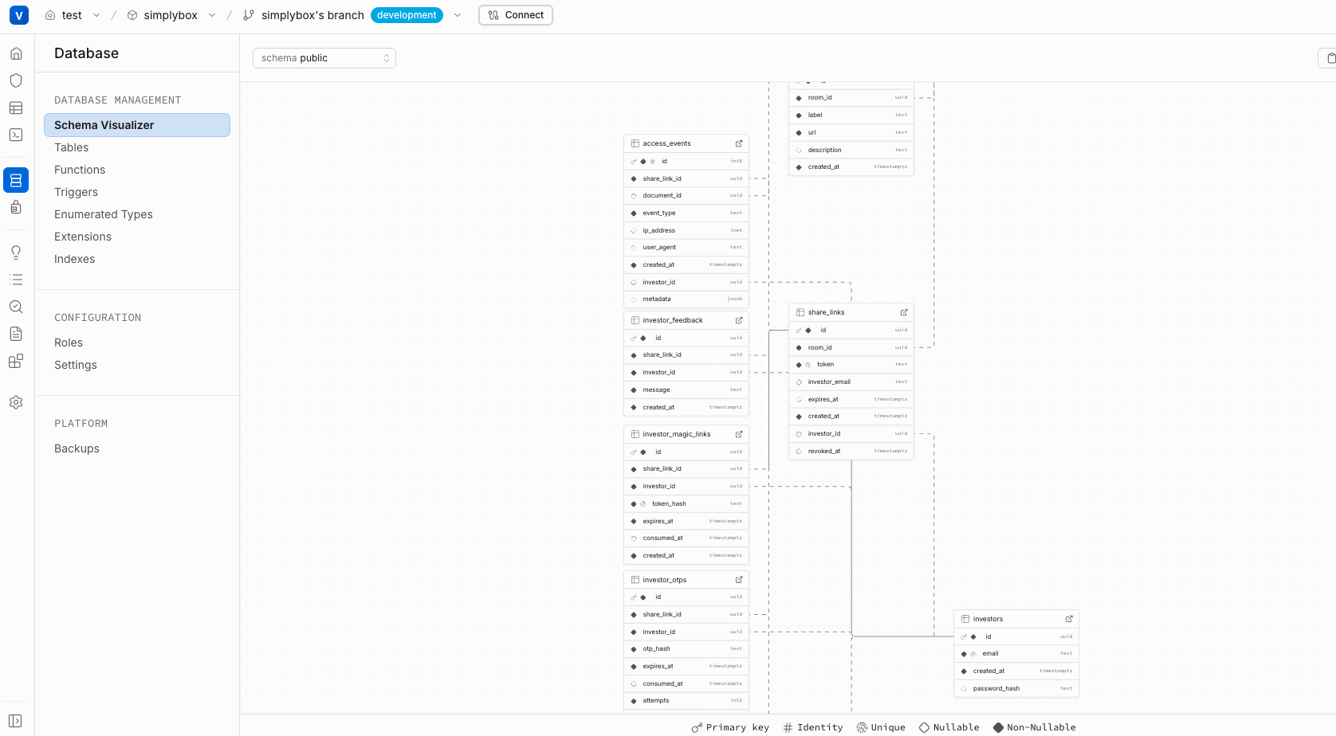The image size is (1336, 736).
Task: Click the message row in investor_feedback
Action: click(x=686, y=390)
